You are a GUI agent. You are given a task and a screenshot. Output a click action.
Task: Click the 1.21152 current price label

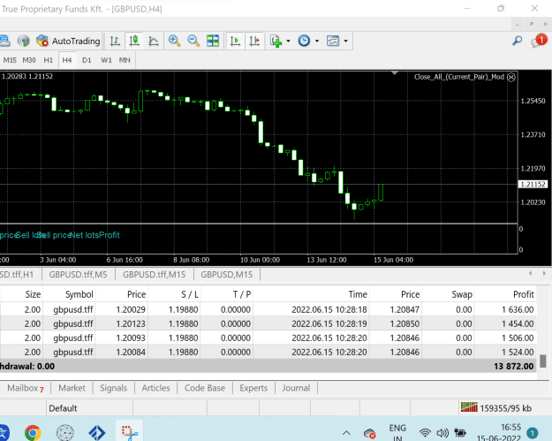tap(533, 184)
